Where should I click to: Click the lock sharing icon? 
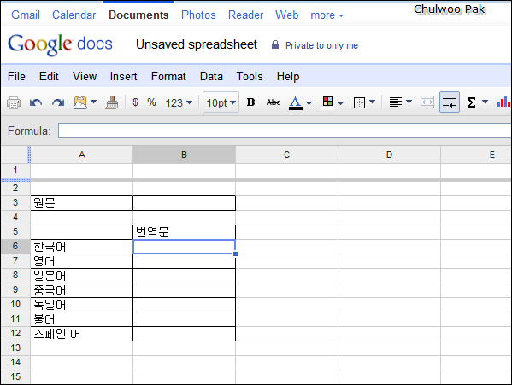click(x=275, y=44)
